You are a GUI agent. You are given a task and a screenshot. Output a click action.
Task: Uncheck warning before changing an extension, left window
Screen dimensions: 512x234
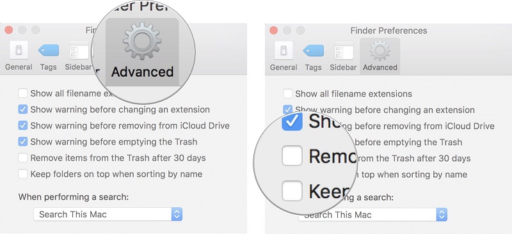(x=22, y=109)
